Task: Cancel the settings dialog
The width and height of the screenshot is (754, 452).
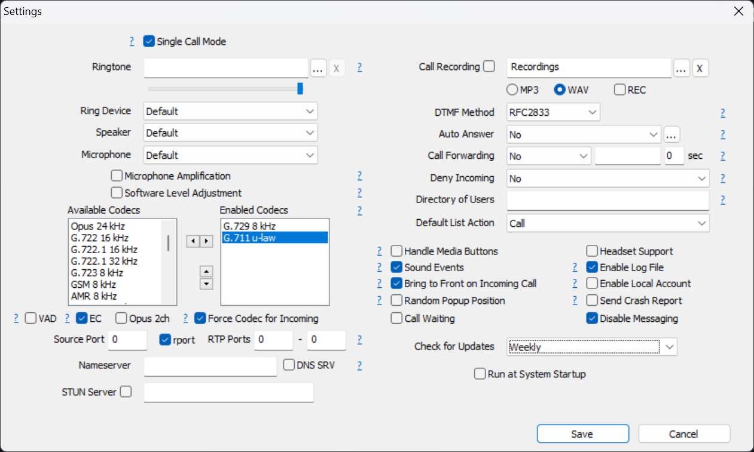Action: pos(683,433)
